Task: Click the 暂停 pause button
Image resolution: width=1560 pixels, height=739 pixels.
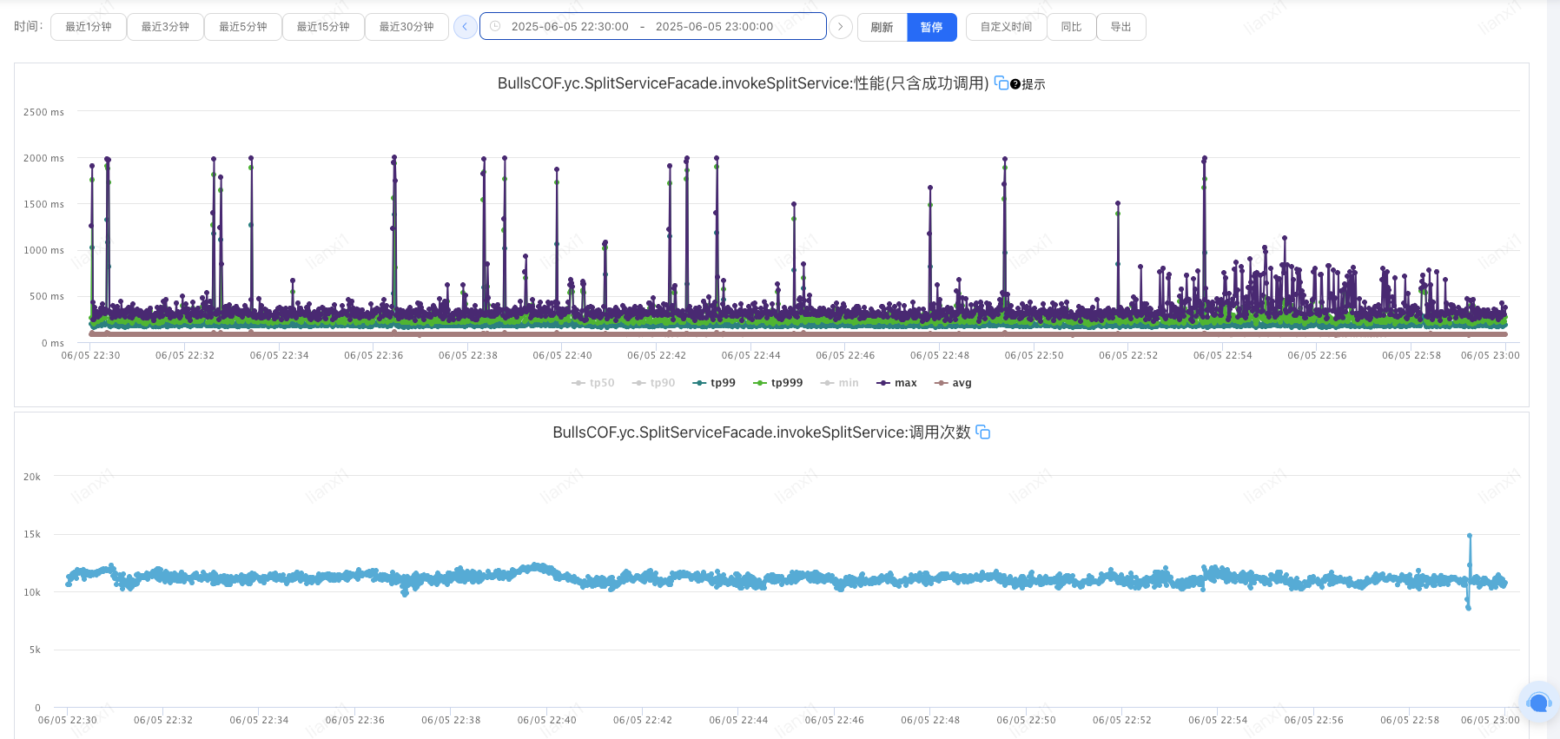Action: click(x=931, y=27)
